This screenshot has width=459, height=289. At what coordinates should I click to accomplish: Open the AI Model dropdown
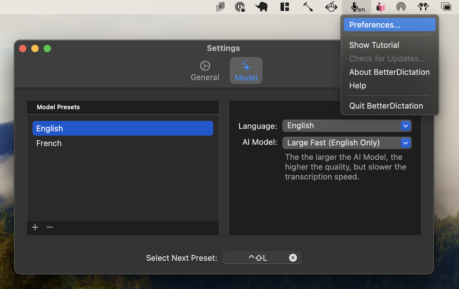[x=347, y=143]
